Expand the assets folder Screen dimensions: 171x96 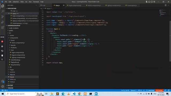[x=12, y=35]
